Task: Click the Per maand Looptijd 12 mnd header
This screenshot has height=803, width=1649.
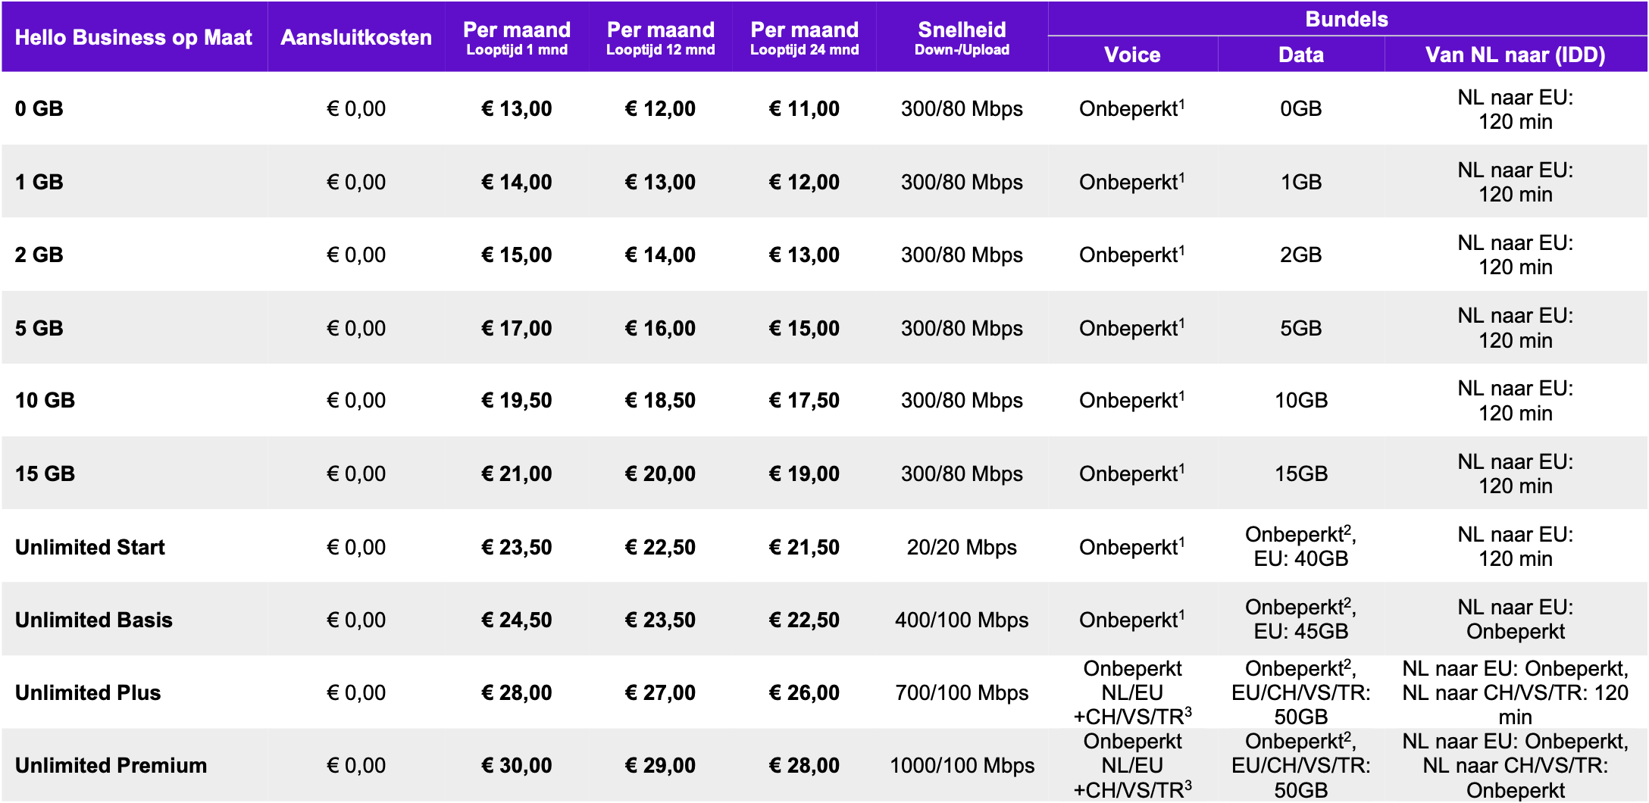Action: coord(661,38)
